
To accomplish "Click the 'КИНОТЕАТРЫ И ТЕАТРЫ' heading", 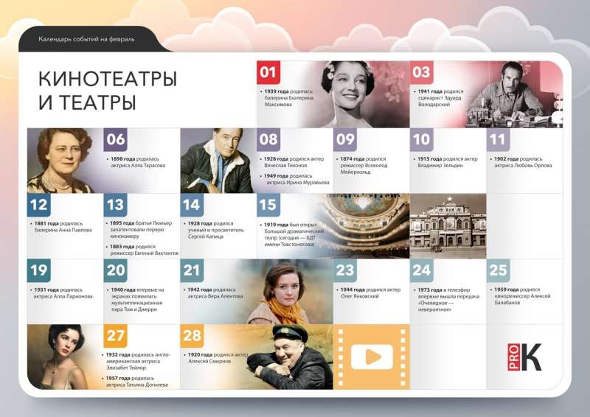I will (x=108, y=90).
